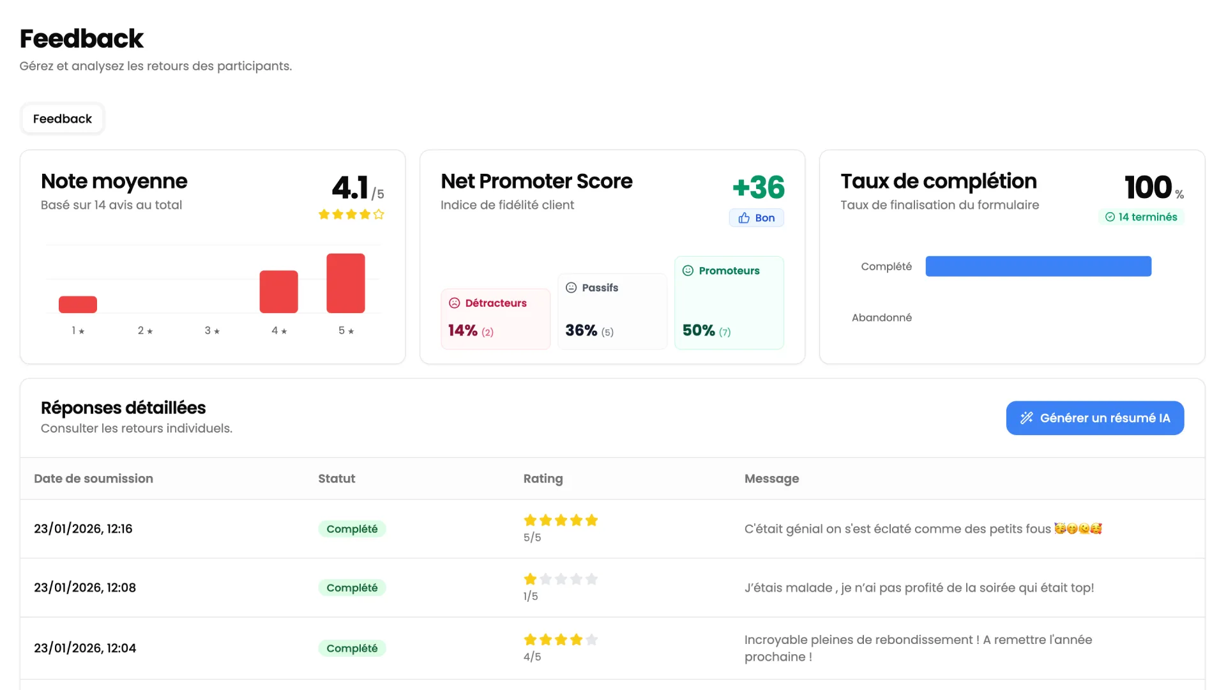Select the sad face Détracteurs icon
The height and width of the screenshot is (690, 1226).
click(454, 303)
